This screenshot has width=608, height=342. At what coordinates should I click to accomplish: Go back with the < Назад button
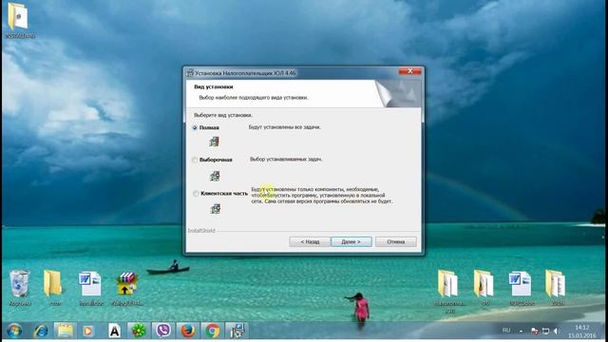click(310, 241)
